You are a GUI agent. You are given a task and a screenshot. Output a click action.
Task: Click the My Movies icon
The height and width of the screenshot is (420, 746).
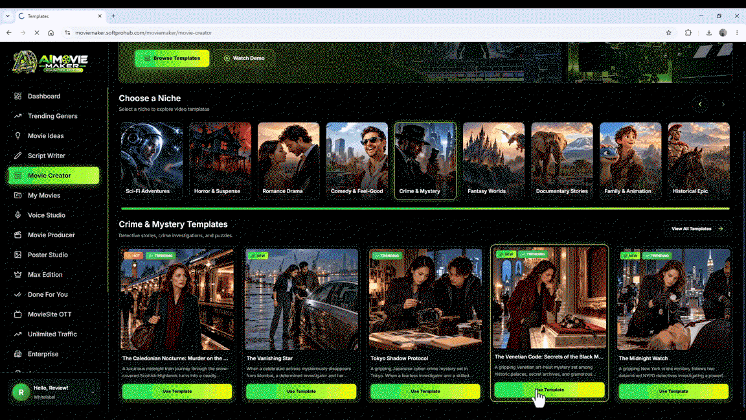(17, 195)
